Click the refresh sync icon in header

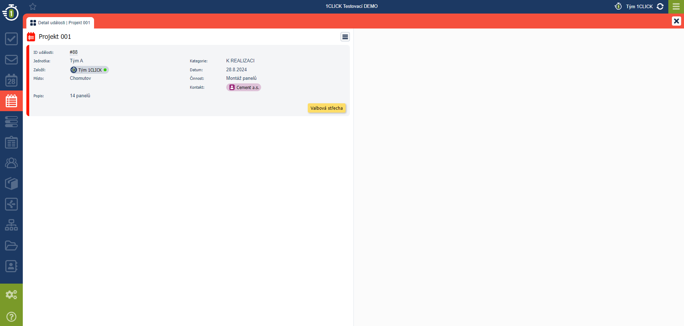(x=660, y=6)
